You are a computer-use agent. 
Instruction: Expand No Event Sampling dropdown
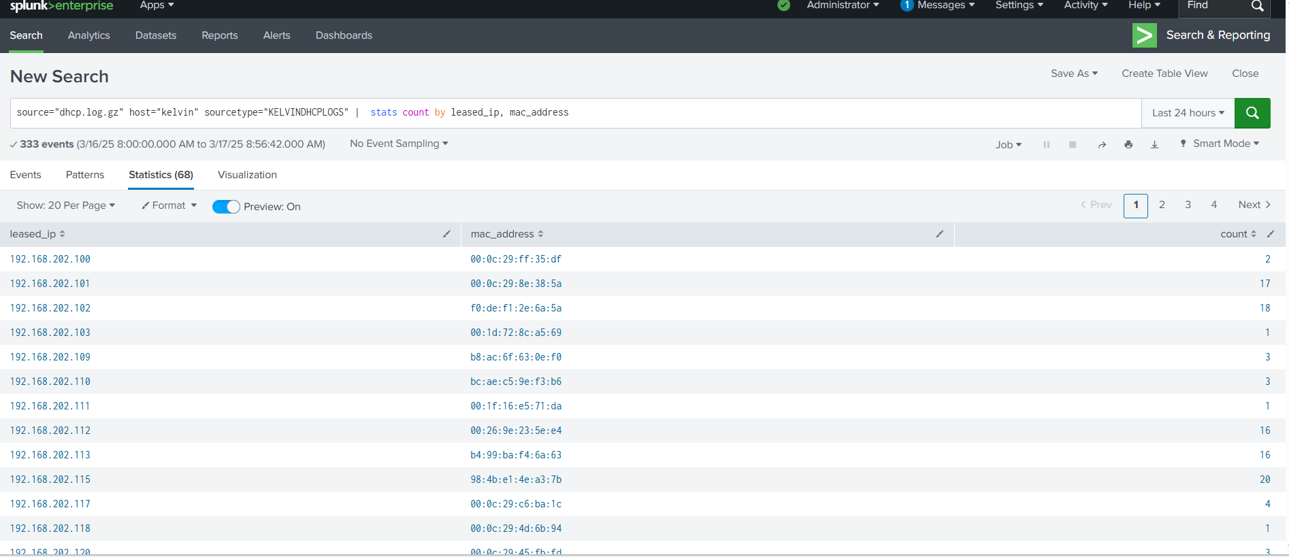point(399,144)
